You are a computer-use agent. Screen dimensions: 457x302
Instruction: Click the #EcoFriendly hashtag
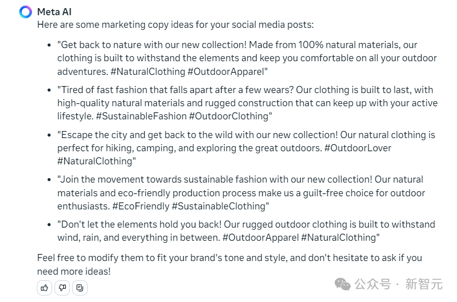pyautogui.click(x=141, y=206)
